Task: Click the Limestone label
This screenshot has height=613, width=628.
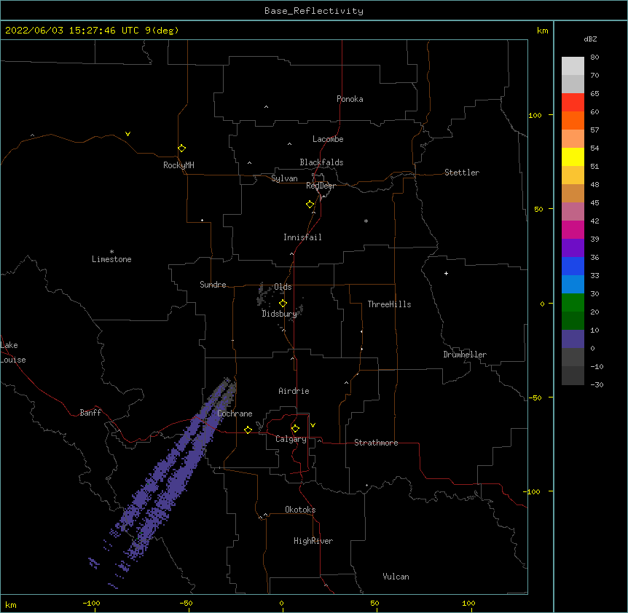Action: click(x=111, y=259)
